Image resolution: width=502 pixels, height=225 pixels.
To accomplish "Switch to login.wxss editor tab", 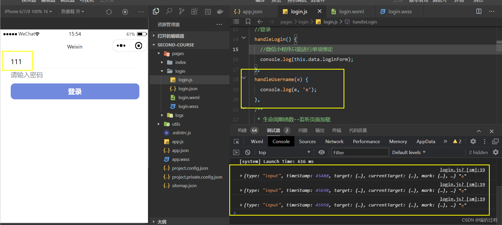I will [400, 11].
